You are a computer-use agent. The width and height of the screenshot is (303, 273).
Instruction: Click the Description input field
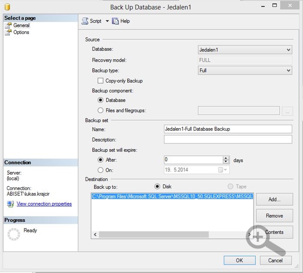(x=228, y=139)
